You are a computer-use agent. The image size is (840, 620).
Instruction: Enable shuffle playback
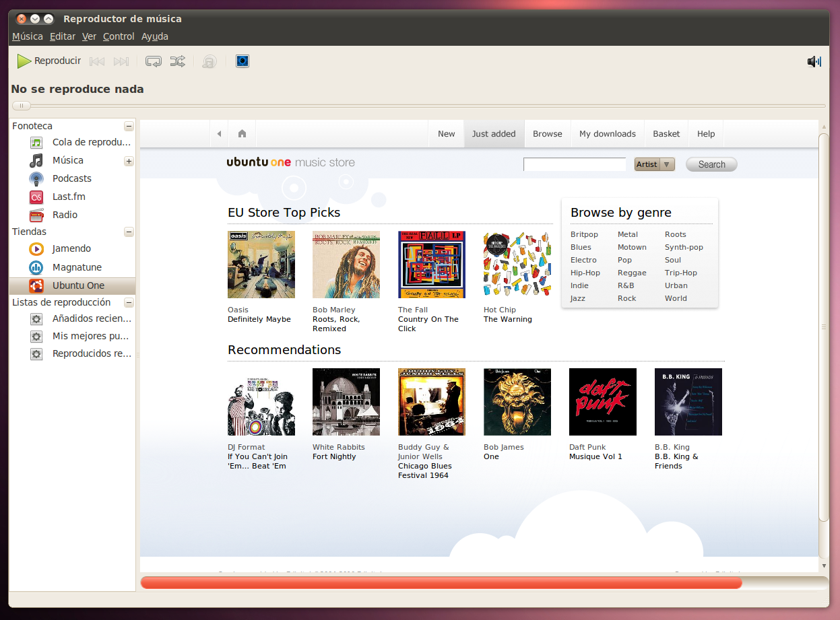[178, 61]
